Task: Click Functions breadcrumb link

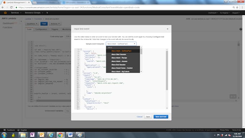Action: tap(38, 19)
